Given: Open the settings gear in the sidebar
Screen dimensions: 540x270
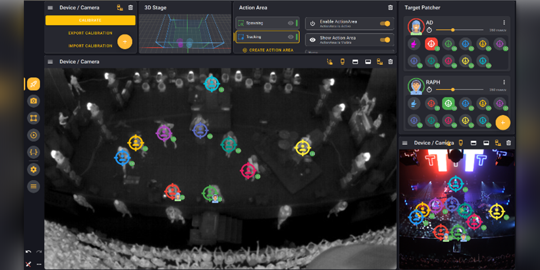Looking at the screenshot, I should tap(33, 170).
